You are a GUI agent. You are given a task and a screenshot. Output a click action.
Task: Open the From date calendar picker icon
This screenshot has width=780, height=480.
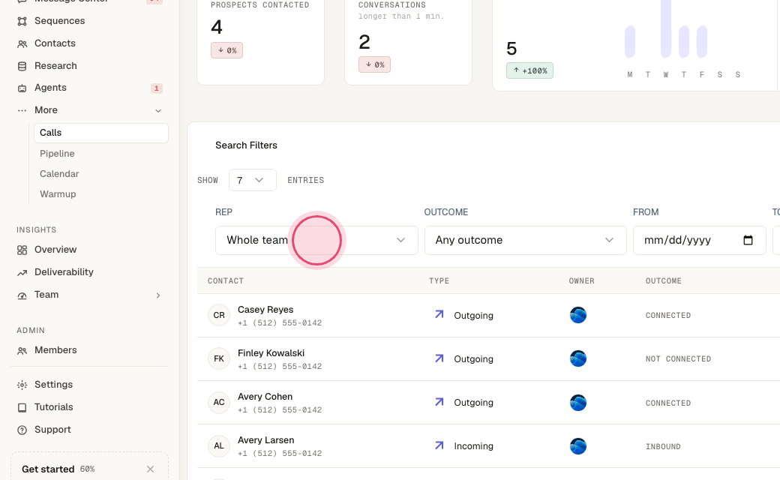(x=748, y=240)
